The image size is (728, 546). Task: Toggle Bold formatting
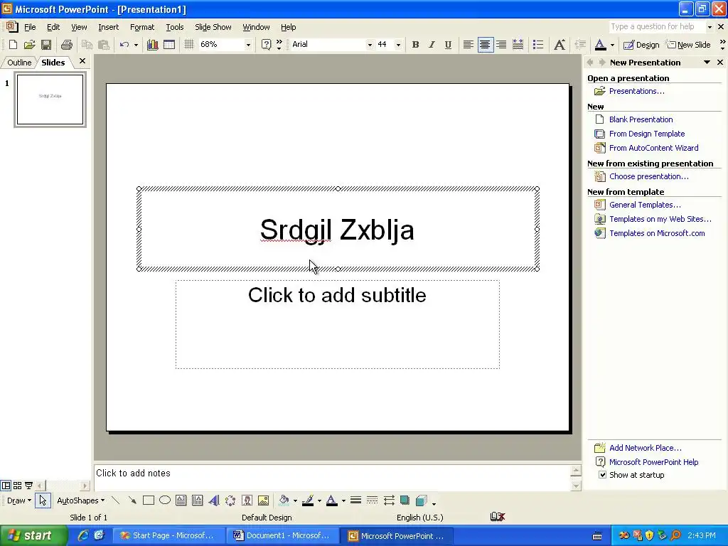click(x=415, y=45)
